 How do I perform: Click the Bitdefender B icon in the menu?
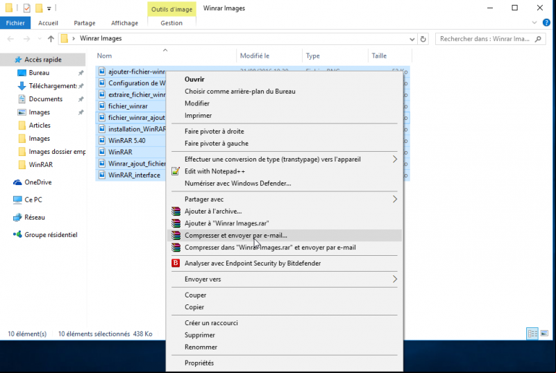(x=176, y=263)
